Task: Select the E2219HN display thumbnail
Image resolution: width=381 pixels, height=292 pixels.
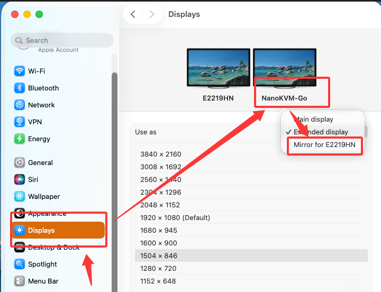Action: click(219, 68)
